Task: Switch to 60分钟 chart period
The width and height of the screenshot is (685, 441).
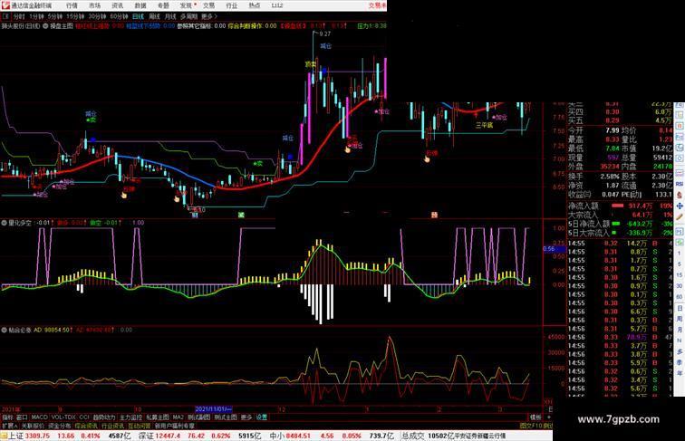Action: tap(119, 16)
